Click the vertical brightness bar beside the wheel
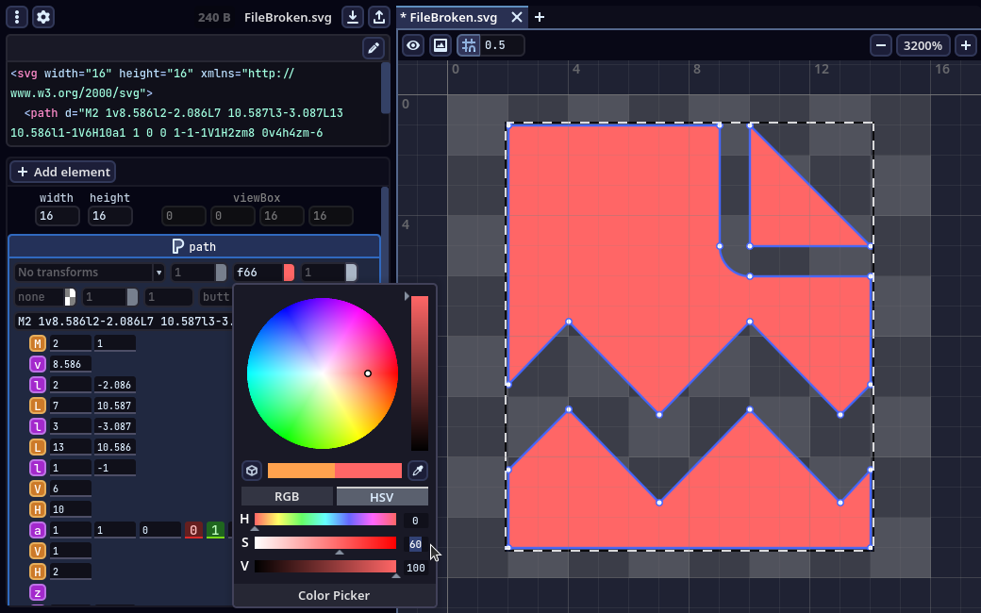981x613 pixels. click(x=419, y=373)
